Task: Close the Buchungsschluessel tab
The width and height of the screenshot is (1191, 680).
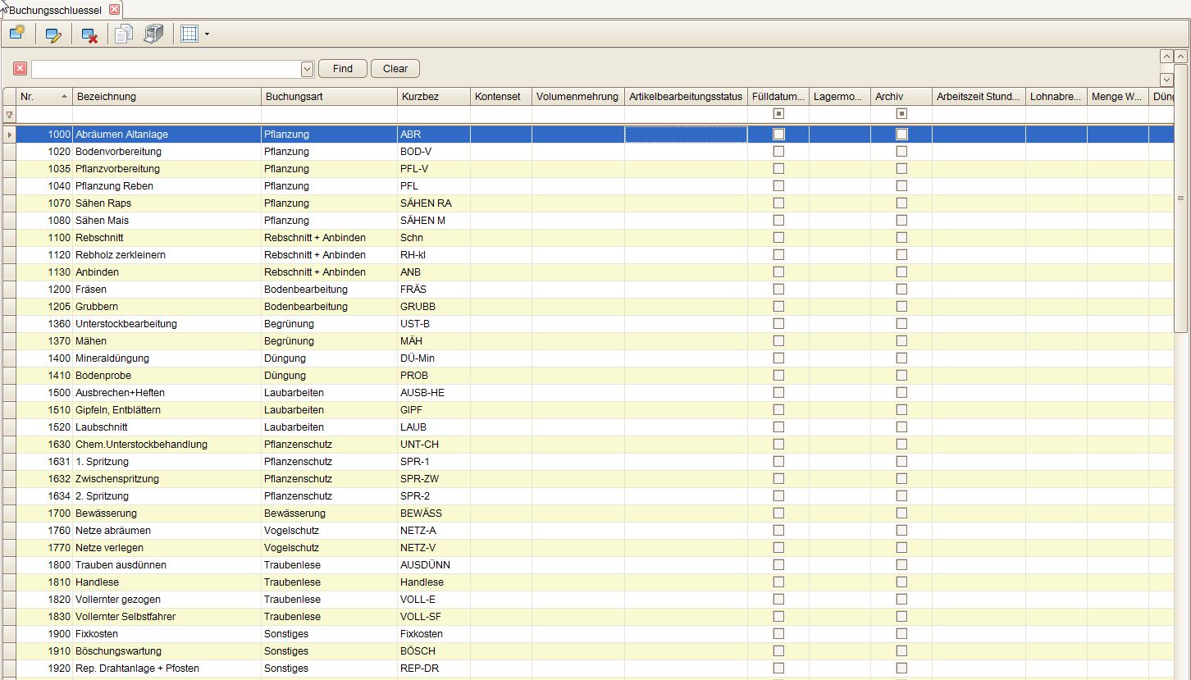Action: click(114, 10)
